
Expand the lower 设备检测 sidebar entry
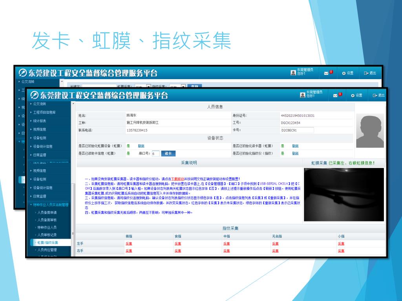(40, 179)
